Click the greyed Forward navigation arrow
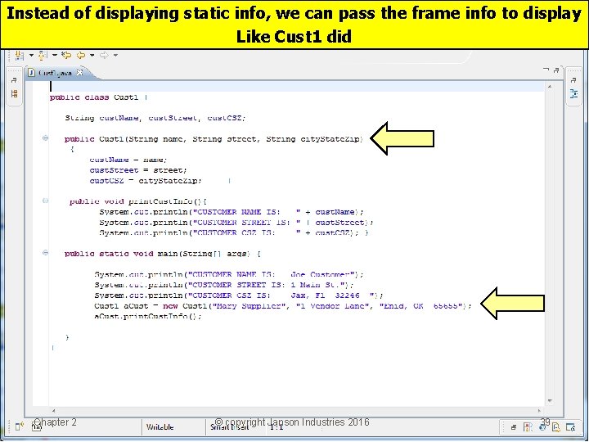Viewport: 589px width, 442px height. coord(104,56)
